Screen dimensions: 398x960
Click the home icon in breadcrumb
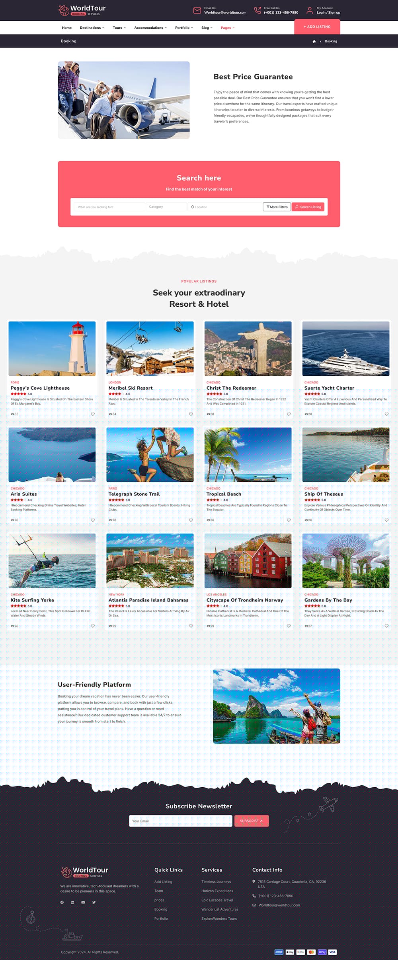314,41
